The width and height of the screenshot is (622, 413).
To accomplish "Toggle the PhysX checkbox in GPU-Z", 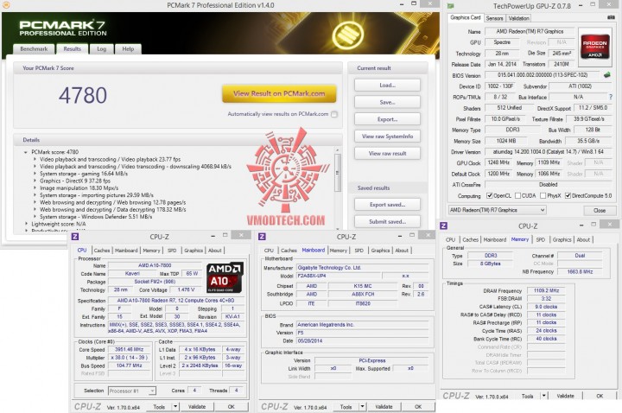I will coord(543,195).
